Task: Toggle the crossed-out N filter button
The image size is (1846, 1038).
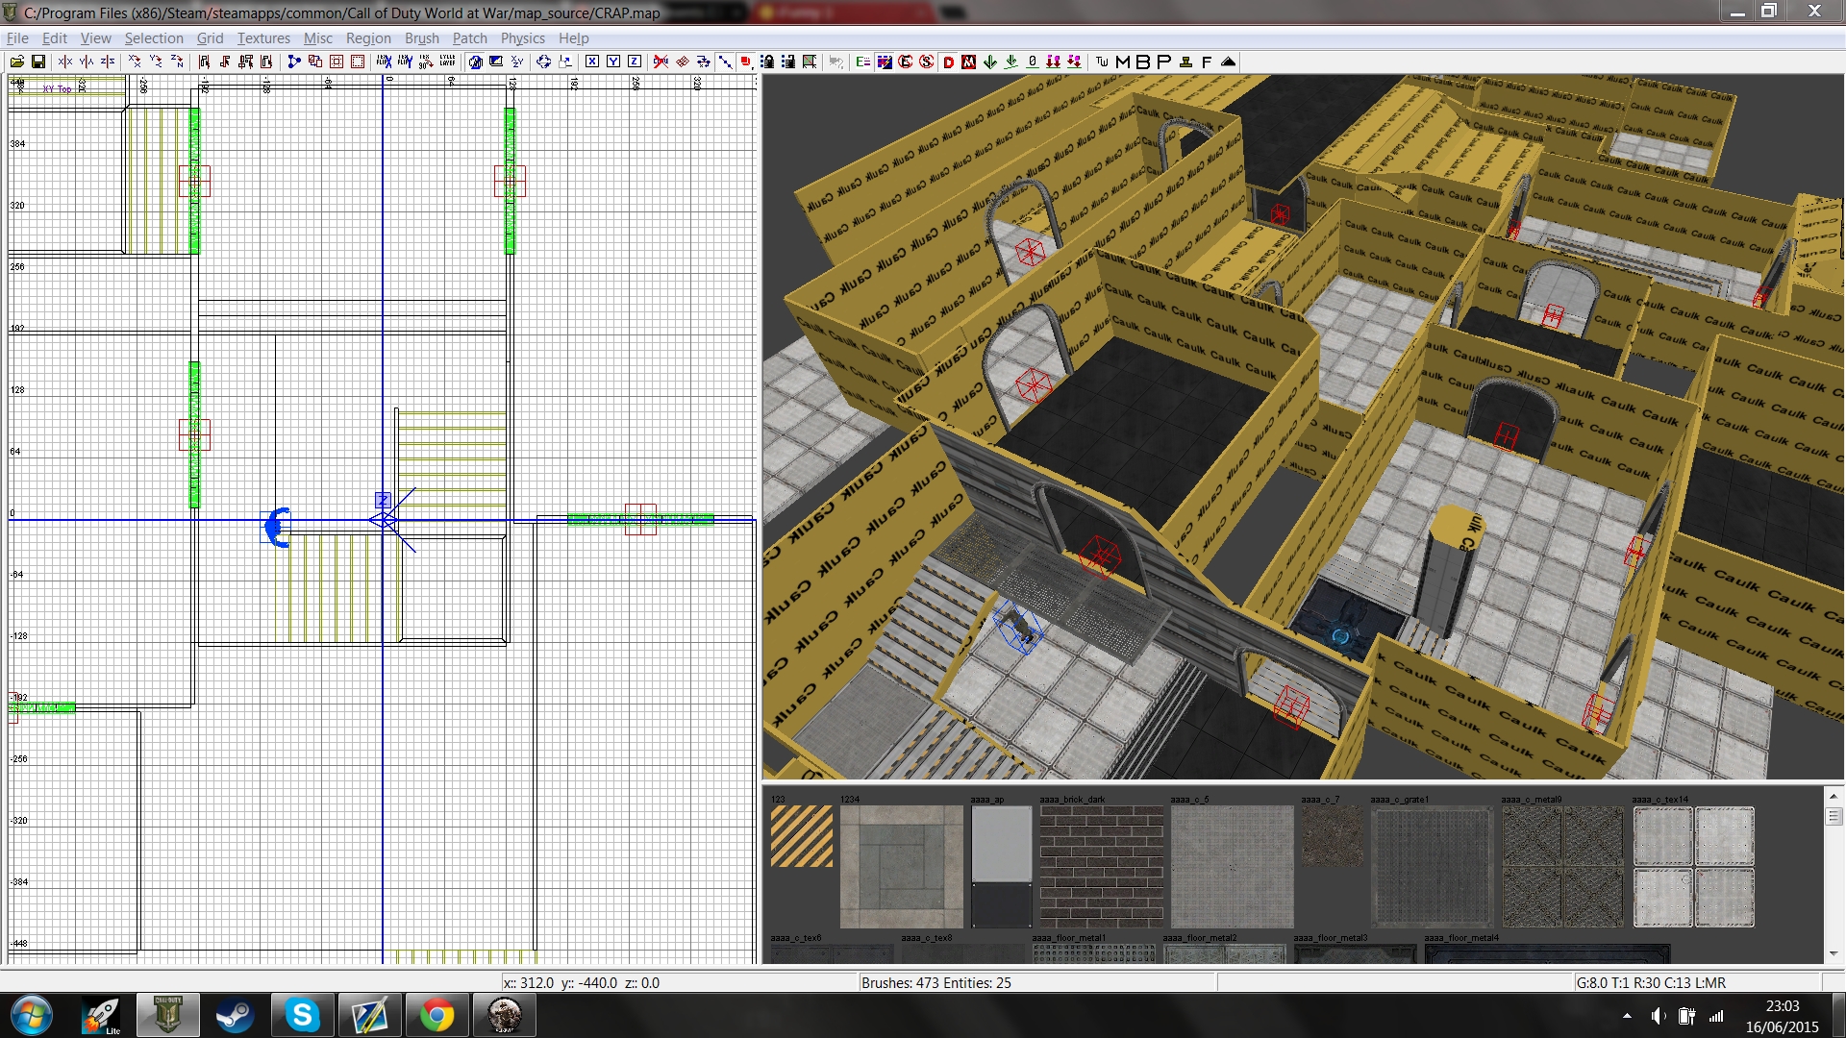Action: 968,62
